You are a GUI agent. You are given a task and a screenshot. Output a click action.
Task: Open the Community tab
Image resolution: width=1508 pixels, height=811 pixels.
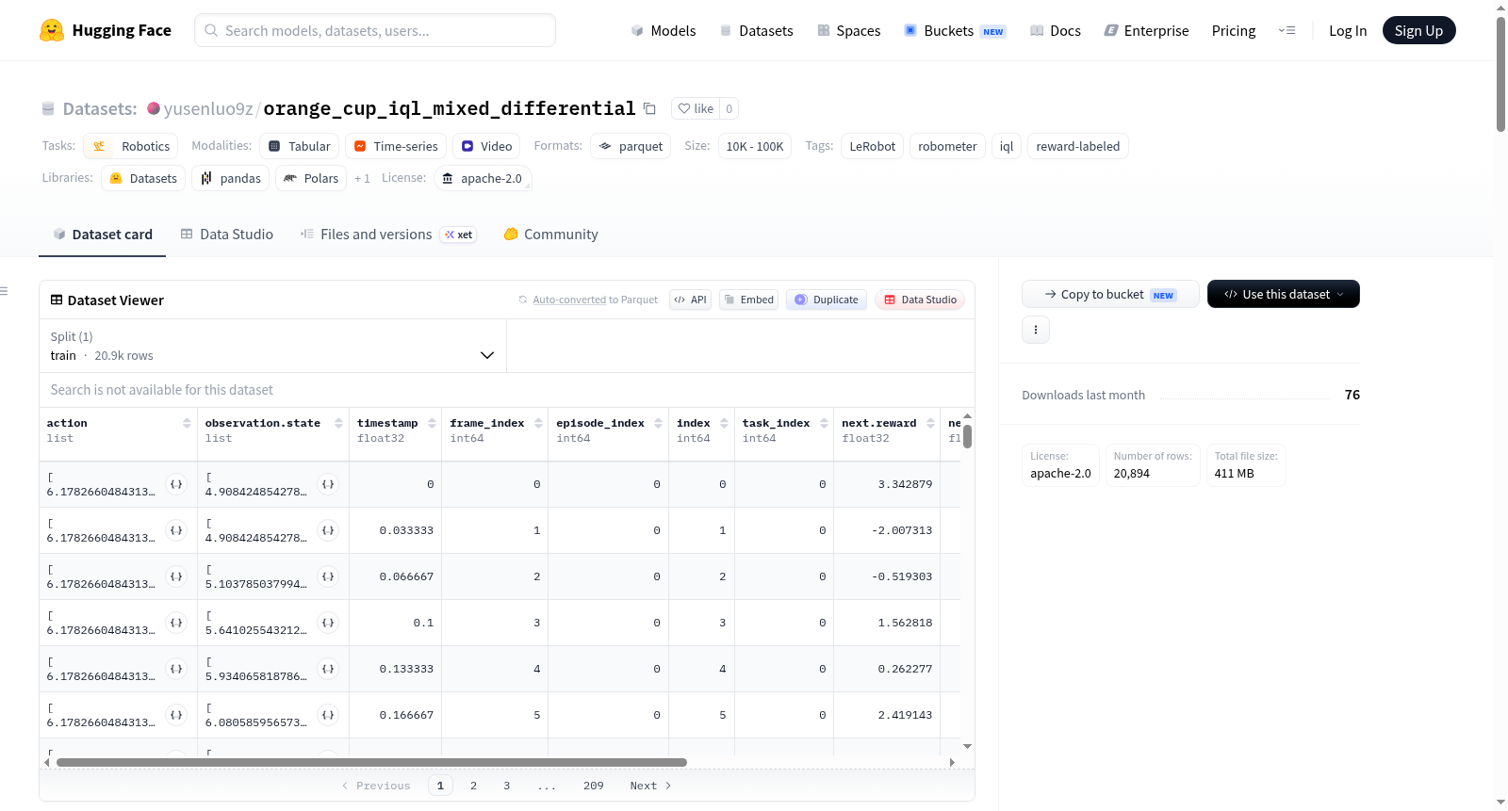coord(551,235)
